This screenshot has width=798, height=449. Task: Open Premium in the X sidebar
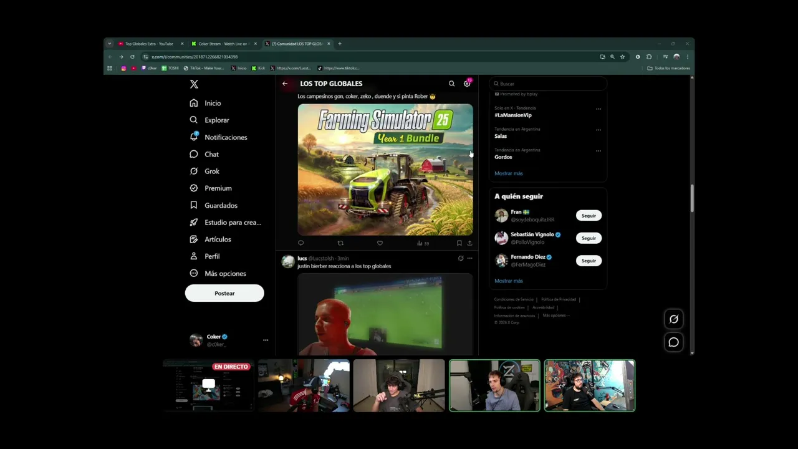(211, 188)
